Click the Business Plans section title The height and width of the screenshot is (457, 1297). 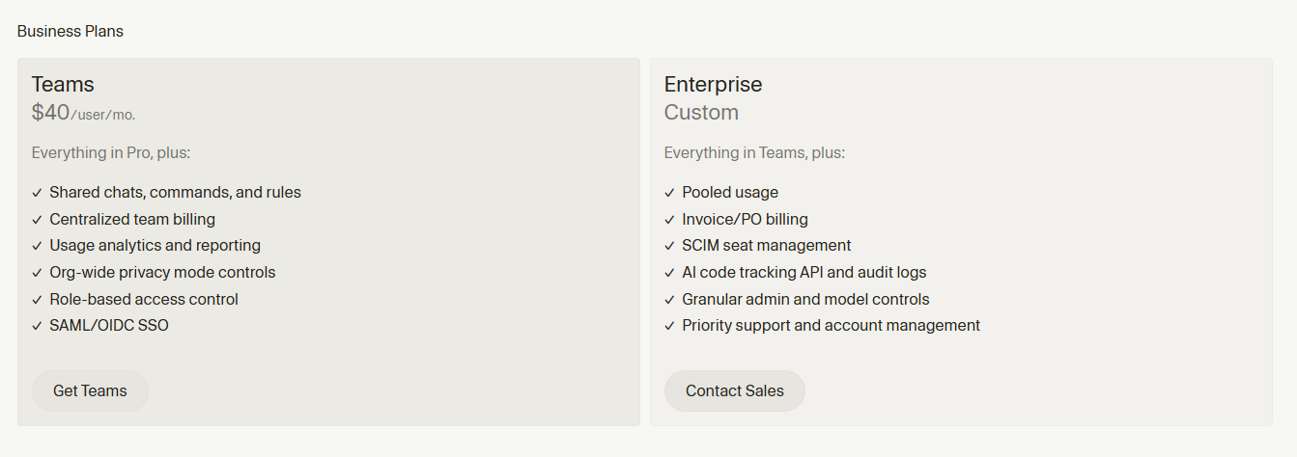point(70,32)
